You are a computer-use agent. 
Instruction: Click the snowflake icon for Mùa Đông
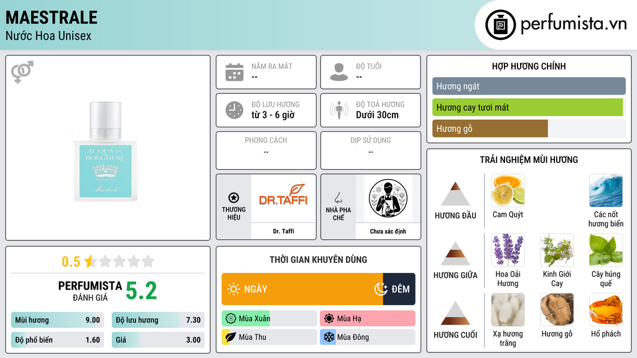pyautogui.click(x=329, y=337)
